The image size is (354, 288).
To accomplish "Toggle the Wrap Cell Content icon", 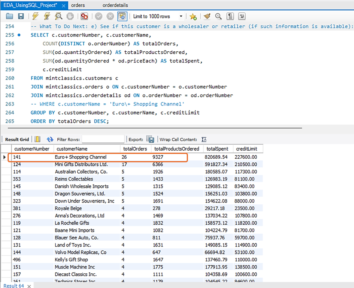I will tap(204, 139).
